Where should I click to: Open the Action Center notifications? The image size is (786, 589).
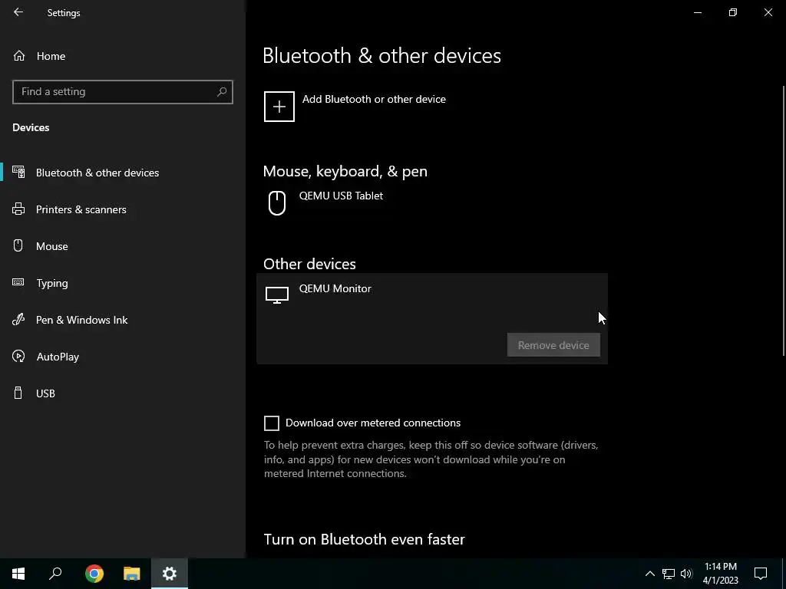[x=761, y=574]
